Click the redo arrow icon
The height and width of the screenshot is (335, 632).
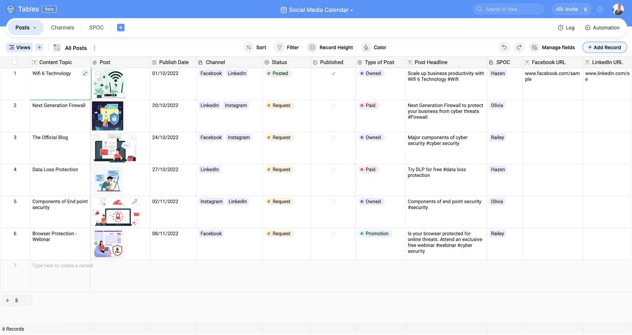(x=519, y=47)
